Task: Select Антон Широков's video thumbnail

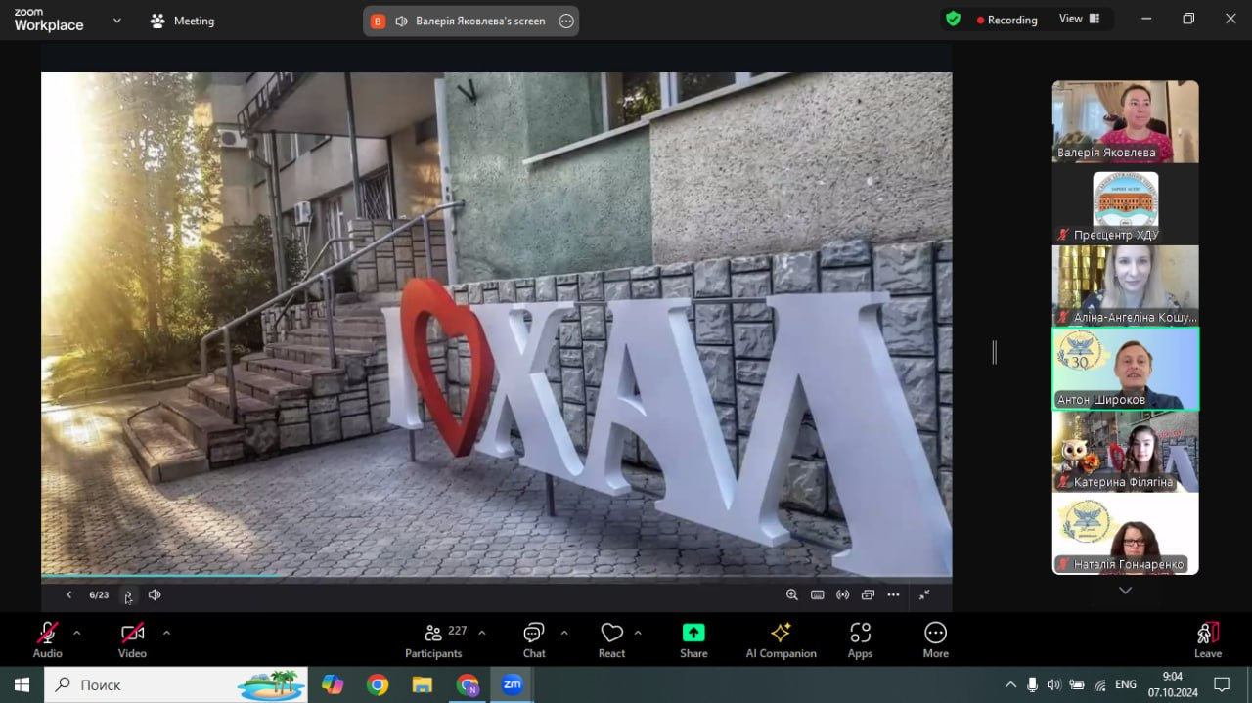Action: click(1125, 369)
